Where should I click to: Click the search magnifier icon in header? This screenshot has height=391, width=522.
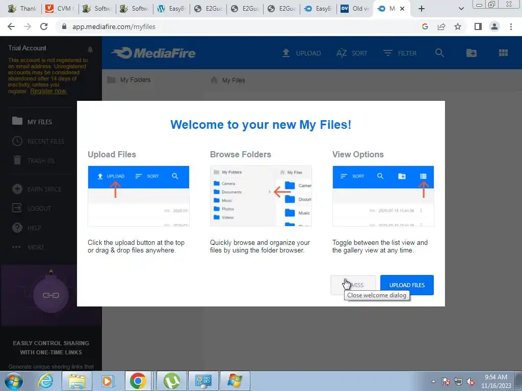(x=439, y=53)
